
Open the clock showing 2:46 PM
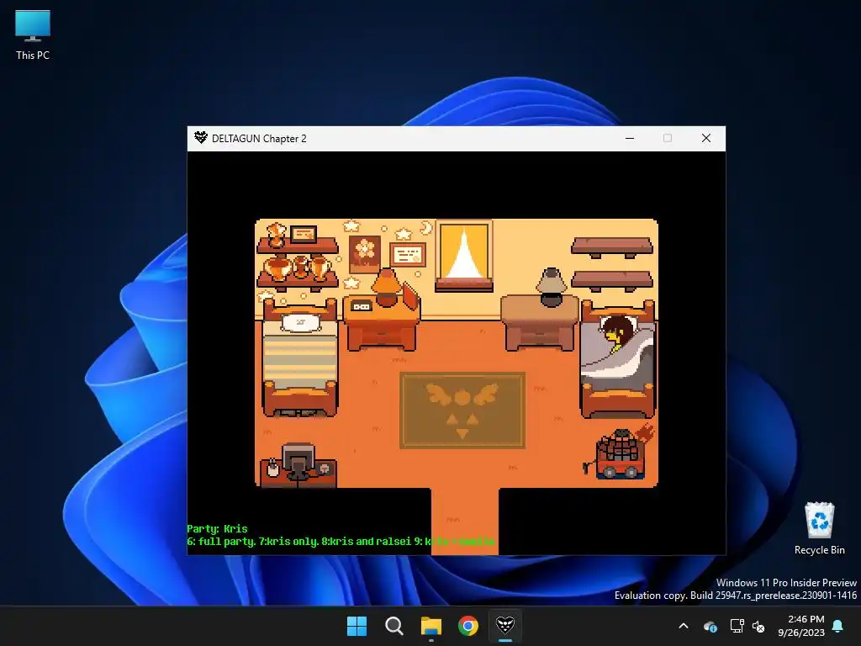coord(801,626)
